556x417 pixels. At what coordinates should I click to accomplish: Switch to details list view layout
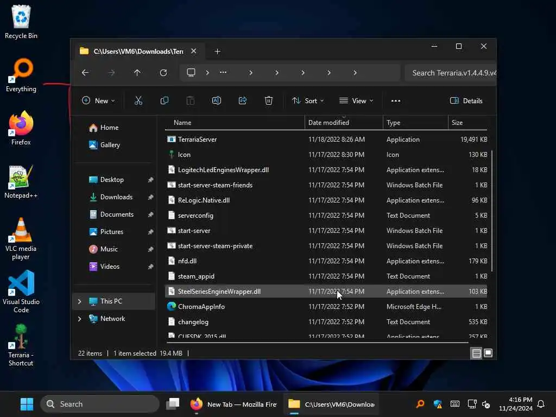point(476,353)
